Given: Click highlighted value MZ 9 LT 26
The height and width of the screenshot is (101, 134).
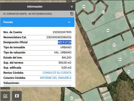Looking at the screenshot, I should point(64,42).
